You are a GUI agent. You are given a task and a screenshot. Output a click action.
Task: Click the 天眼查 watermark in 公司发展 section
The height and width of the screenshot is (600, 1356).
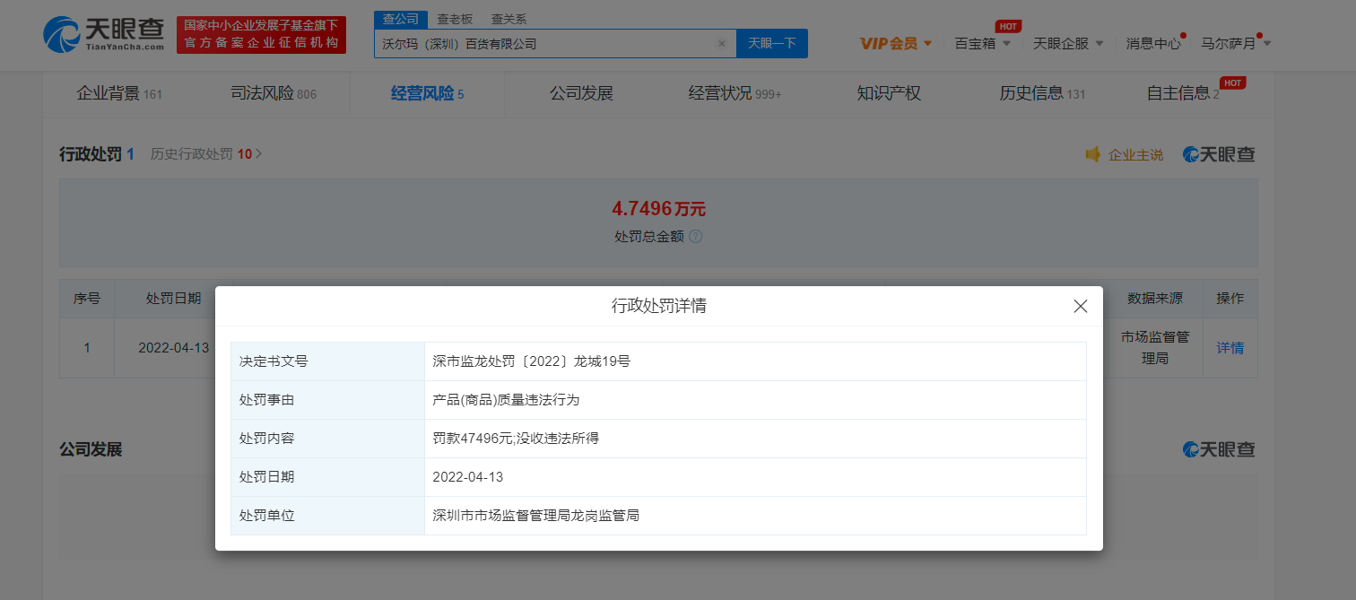pos(1219,449)
